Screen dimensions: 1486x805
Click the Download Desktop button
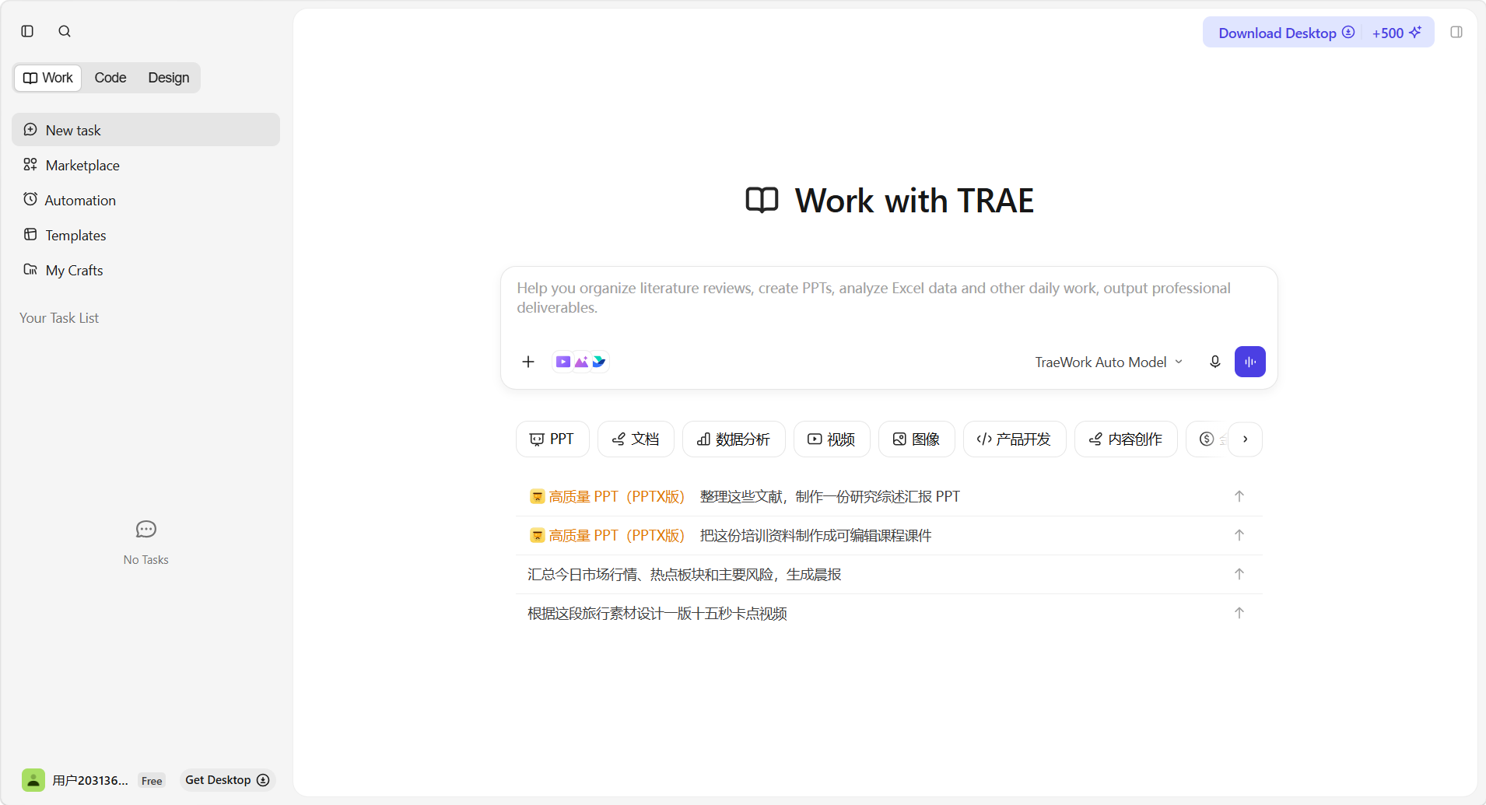click(1286, 33)
